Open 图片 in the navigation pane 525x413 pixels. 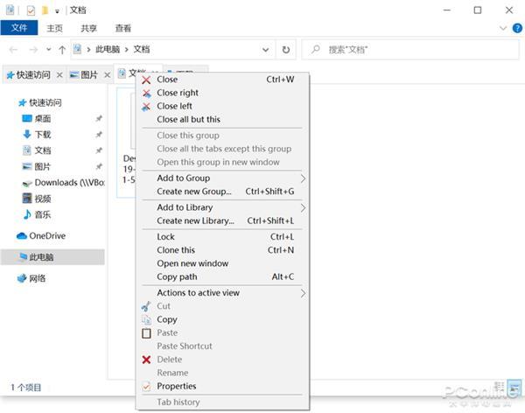(37, 166)
